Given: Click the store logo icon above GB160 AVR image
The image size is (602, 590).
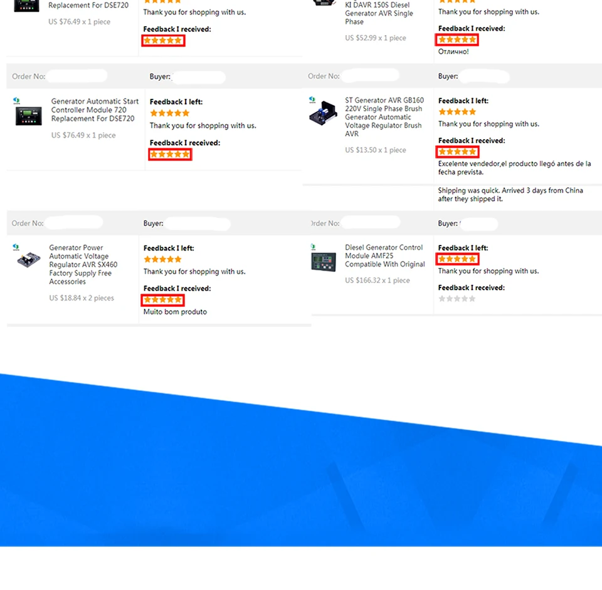Looking at the screenshot, I should [312, 100].
